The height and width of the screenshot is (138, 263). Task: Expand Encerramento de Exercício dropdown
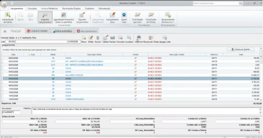pos(168,17)
